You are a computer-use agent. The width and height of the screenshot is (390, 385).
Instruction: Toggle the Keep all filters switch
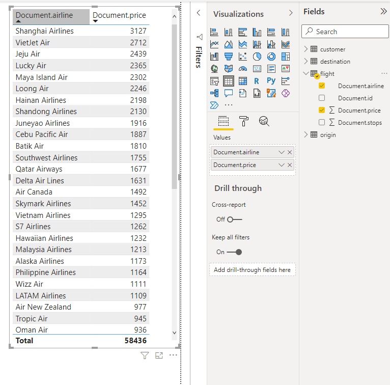(x=234, y=252)
